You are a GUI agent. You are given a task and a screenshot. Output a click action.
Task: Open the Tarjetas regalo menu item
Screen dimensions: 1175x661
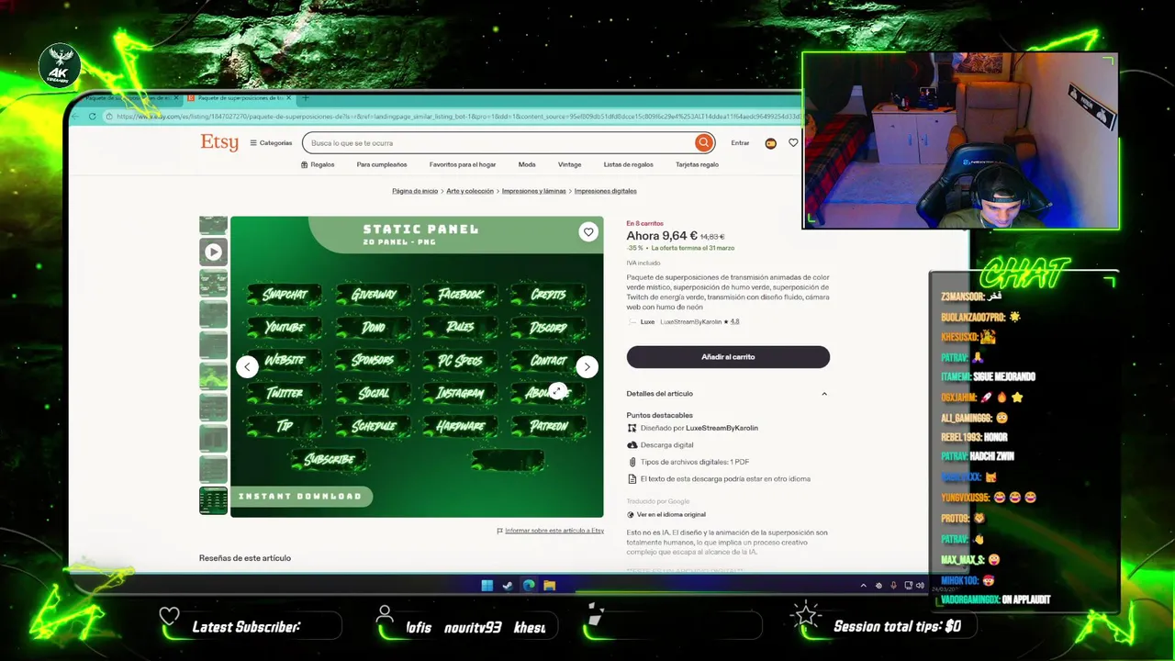click(x=698, y=164)
